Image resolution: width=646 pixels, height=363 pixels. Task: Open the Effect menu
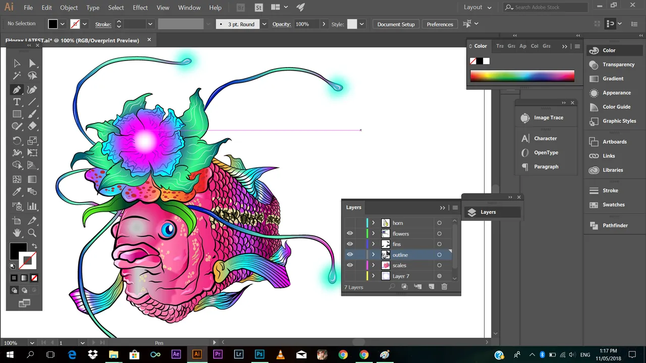tap(140, 8)
